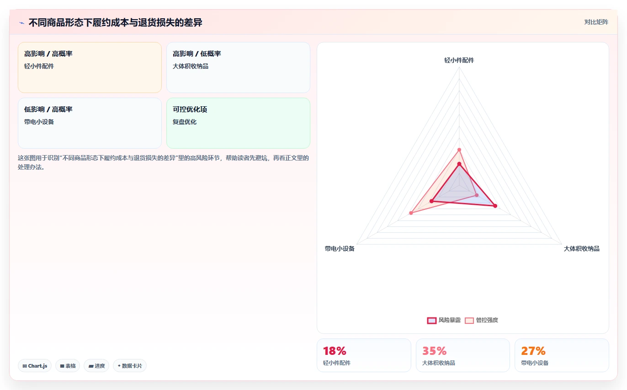Image resolution: width=627 pixels, height=390 pixels.
Task: Select the 低影响 / 高概率 quadrant card
Action: point(90,123)
